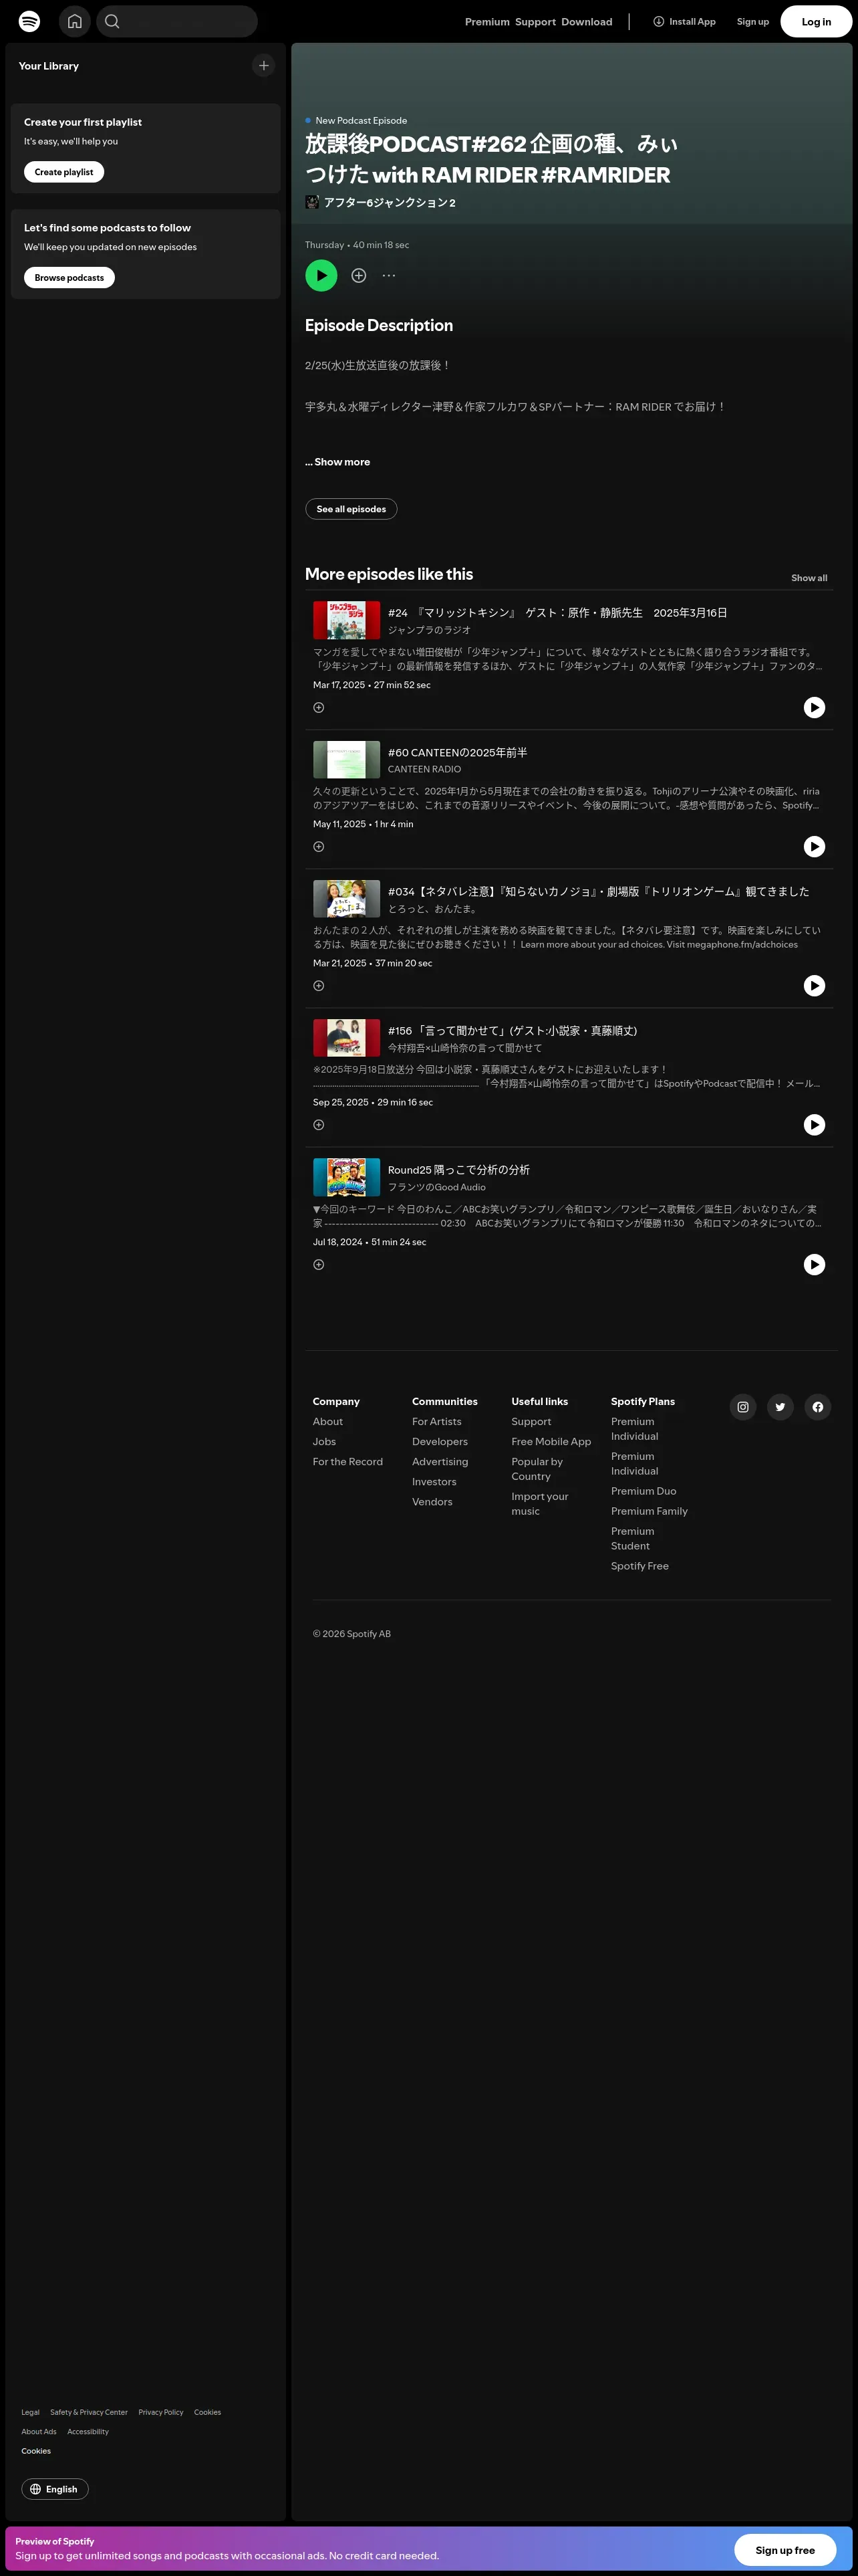Image resolution: width=858 pixels, height=2576 pixels.
Task: Open Safety & Privacy Center link
Action: [x=89, y=2412]
